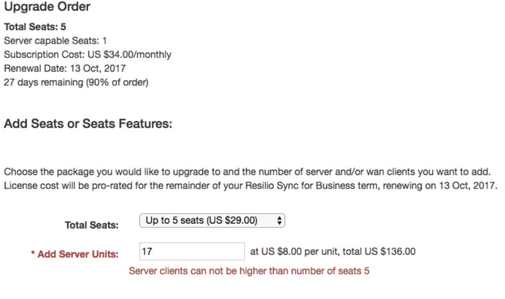Image resolution: width=505 pixels, height=299 pixels.
Task: Click the "License cost will be pro-rated" sentence
Action: point(250,185)
